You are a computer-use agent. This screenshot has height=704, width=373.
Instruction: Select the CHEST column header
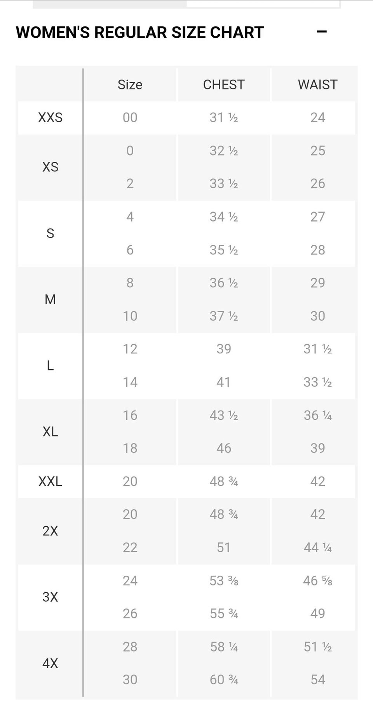coord(224,85)
